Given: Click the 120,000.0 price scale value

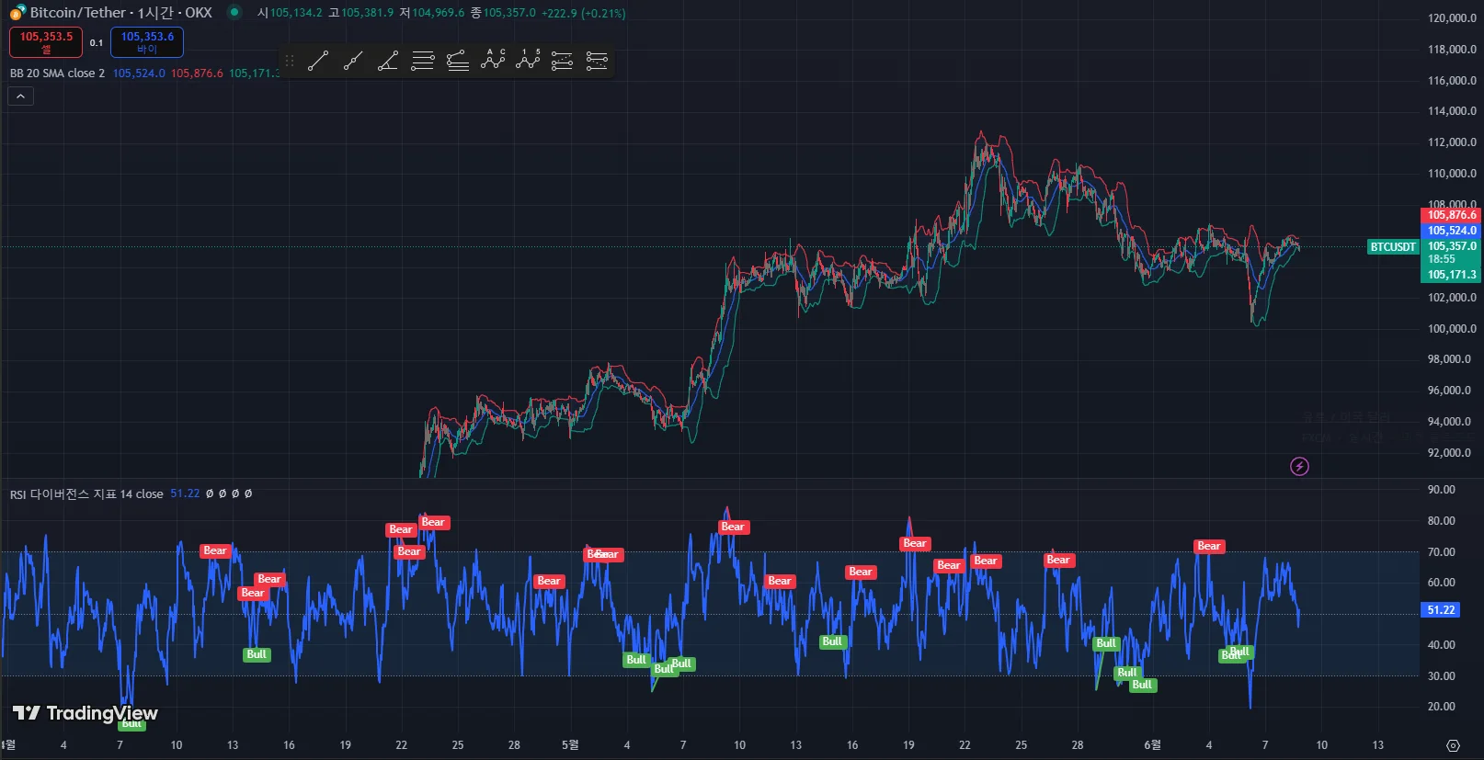Looking at the screenshot, I should click(1452, 18).
